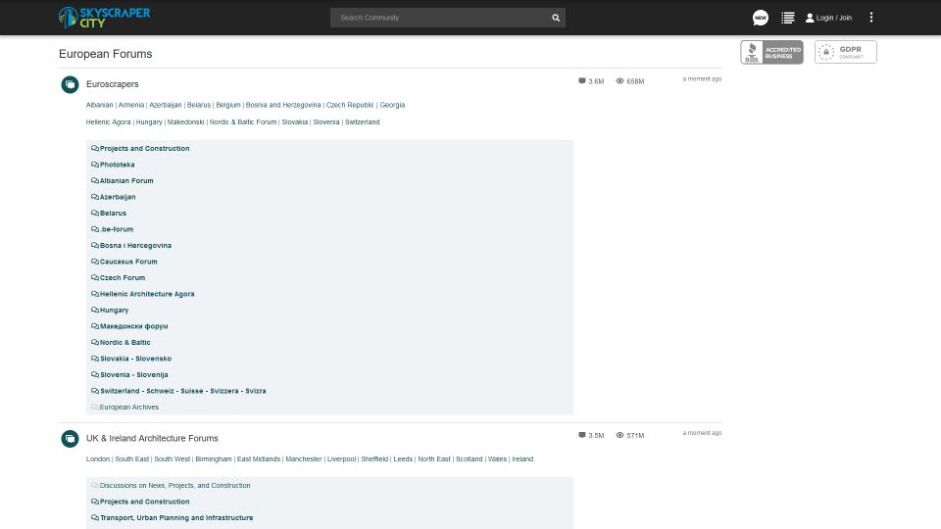Click chat icon beside Phototeka
This screenshot has width=941, height=529.
point(95,165)
